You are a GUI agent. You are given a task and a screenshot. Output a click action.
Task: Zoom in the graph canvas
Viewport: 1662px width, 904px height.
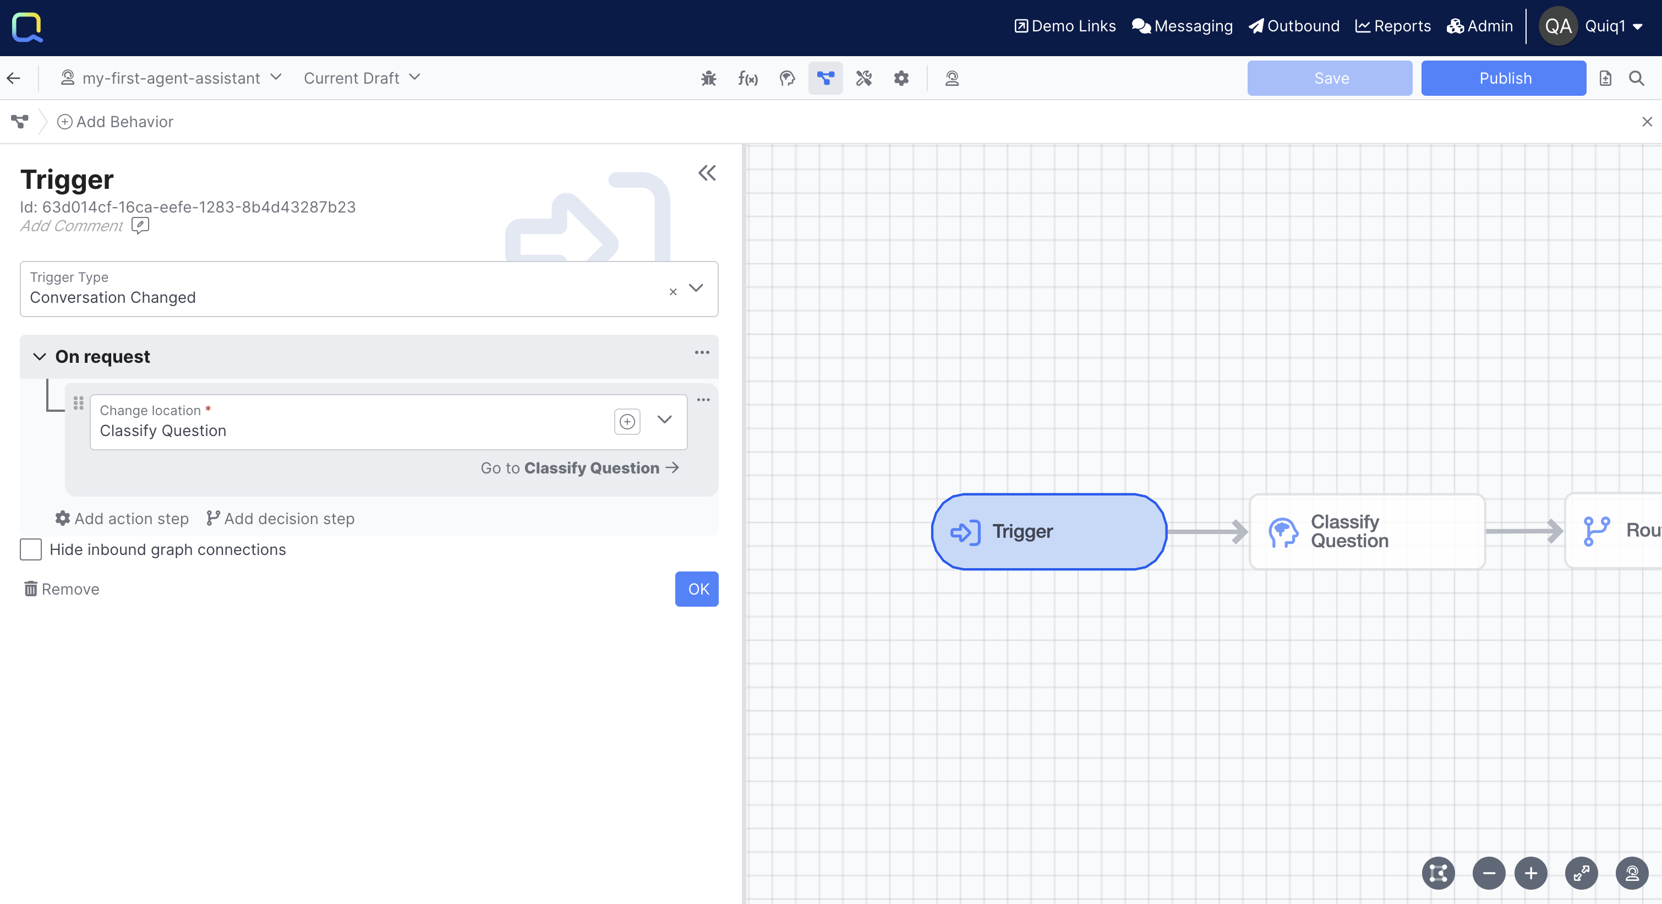pyautogui.click(x=1530, y=873)
